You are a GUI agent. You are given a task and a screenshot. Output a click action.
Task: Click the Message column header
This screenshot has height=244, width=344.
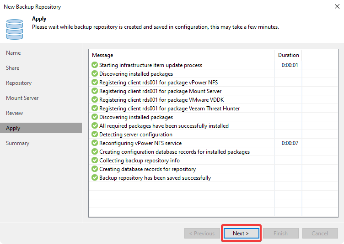[x=102, y=55]
